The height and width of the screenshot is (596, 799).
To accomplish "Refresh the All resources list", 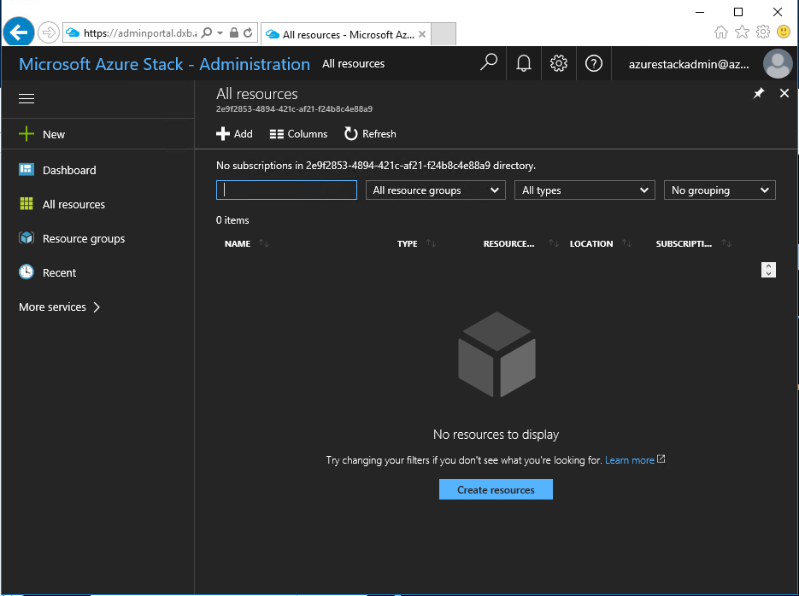I will coord(371,134).
